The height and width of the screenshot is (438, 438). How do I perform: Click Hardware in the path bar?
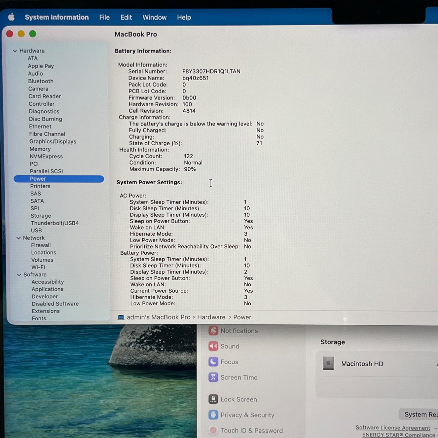[x=211, y=317]
